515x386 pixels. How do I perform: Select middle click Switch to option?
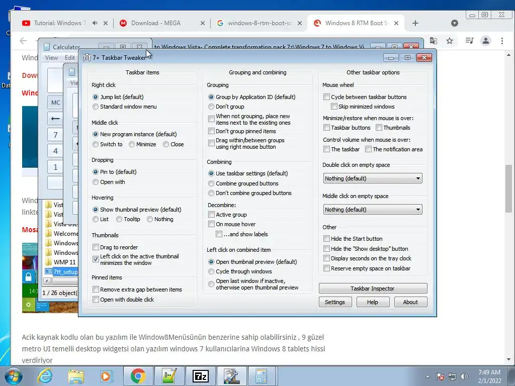pyautogui.click(x=96, y=144)
